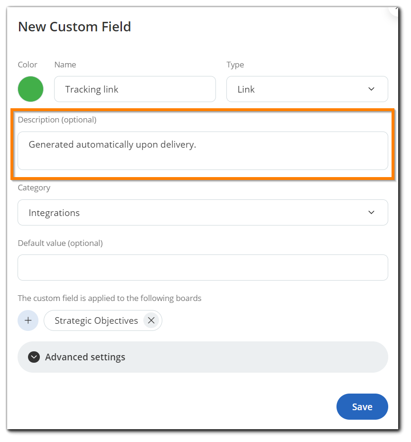Click the empty Default value field
Viewport: 411px width, 442px height.
point(203,267)
